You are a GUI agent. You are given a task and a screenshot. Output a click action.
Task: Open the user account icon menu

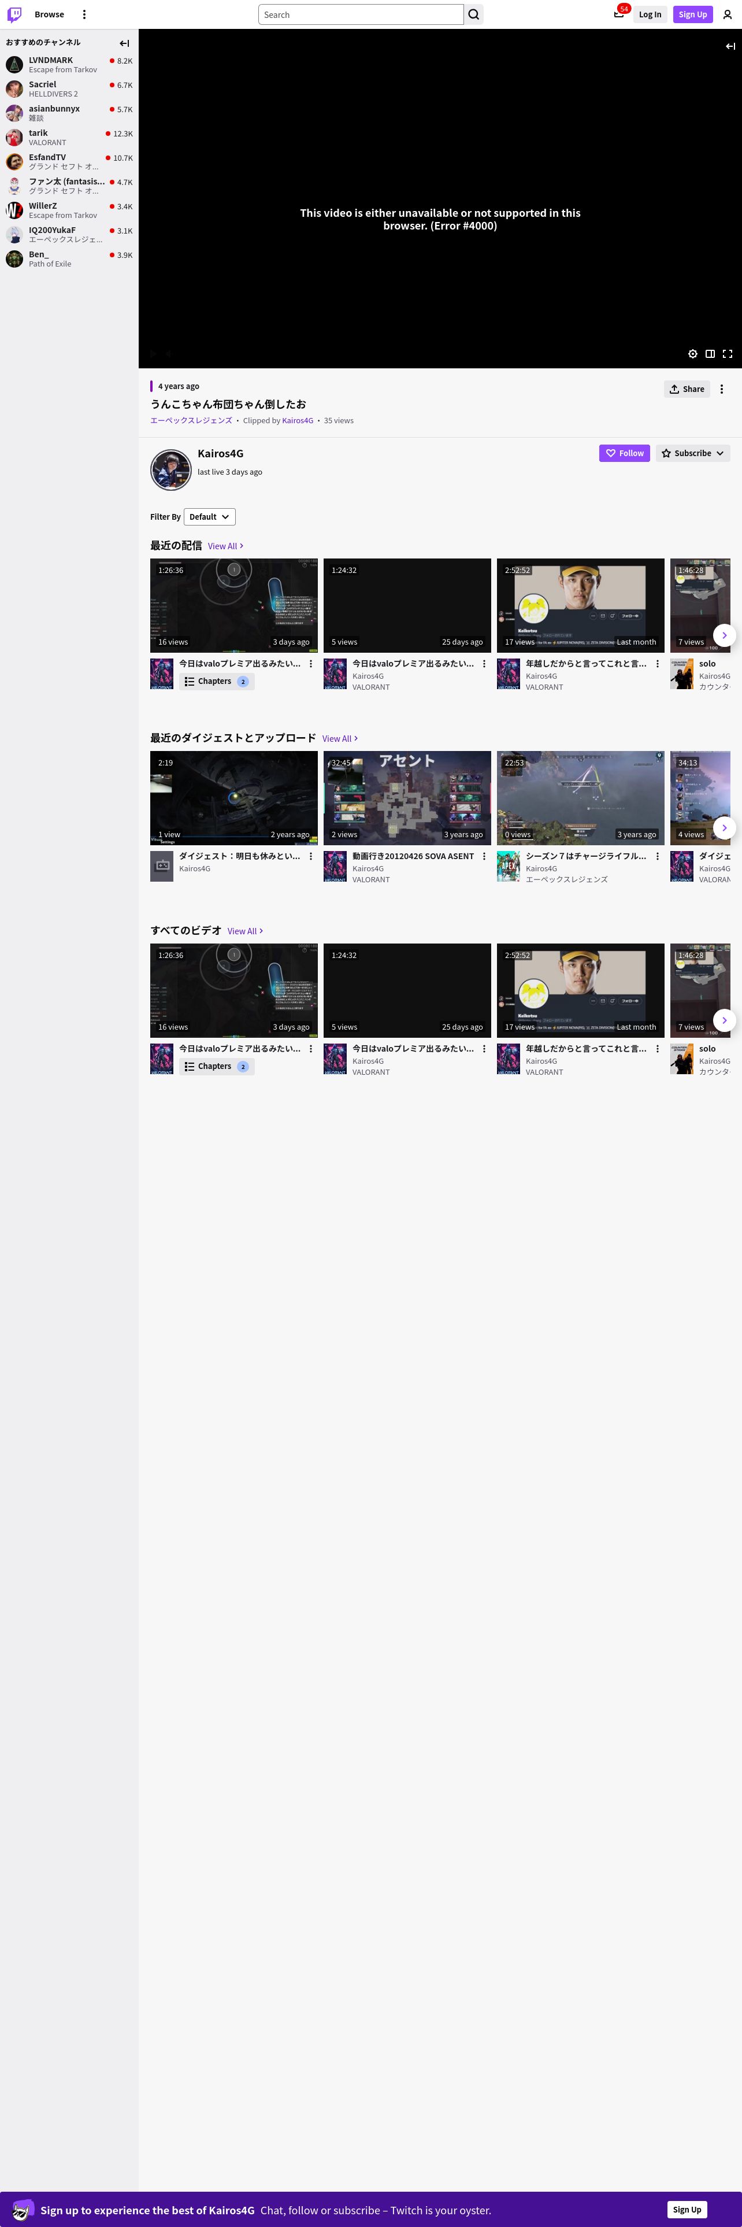pos(728,14)
